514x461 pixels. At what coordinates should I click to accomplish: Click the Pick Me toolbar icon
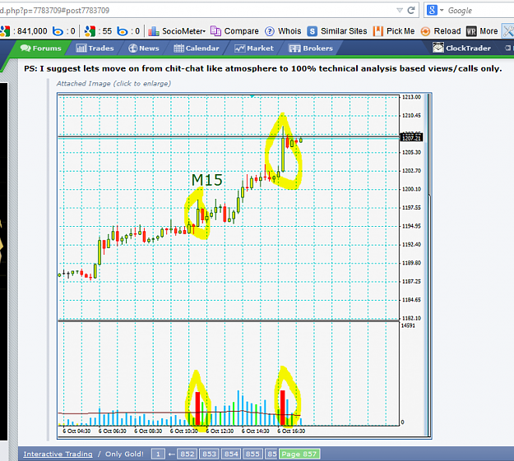378,31
